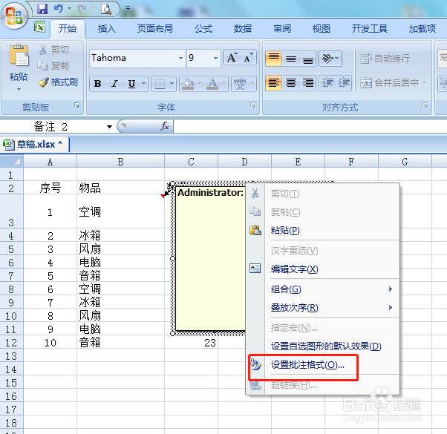The image size is (447, 434).
Task: Undo the last action
Action: 59,9
